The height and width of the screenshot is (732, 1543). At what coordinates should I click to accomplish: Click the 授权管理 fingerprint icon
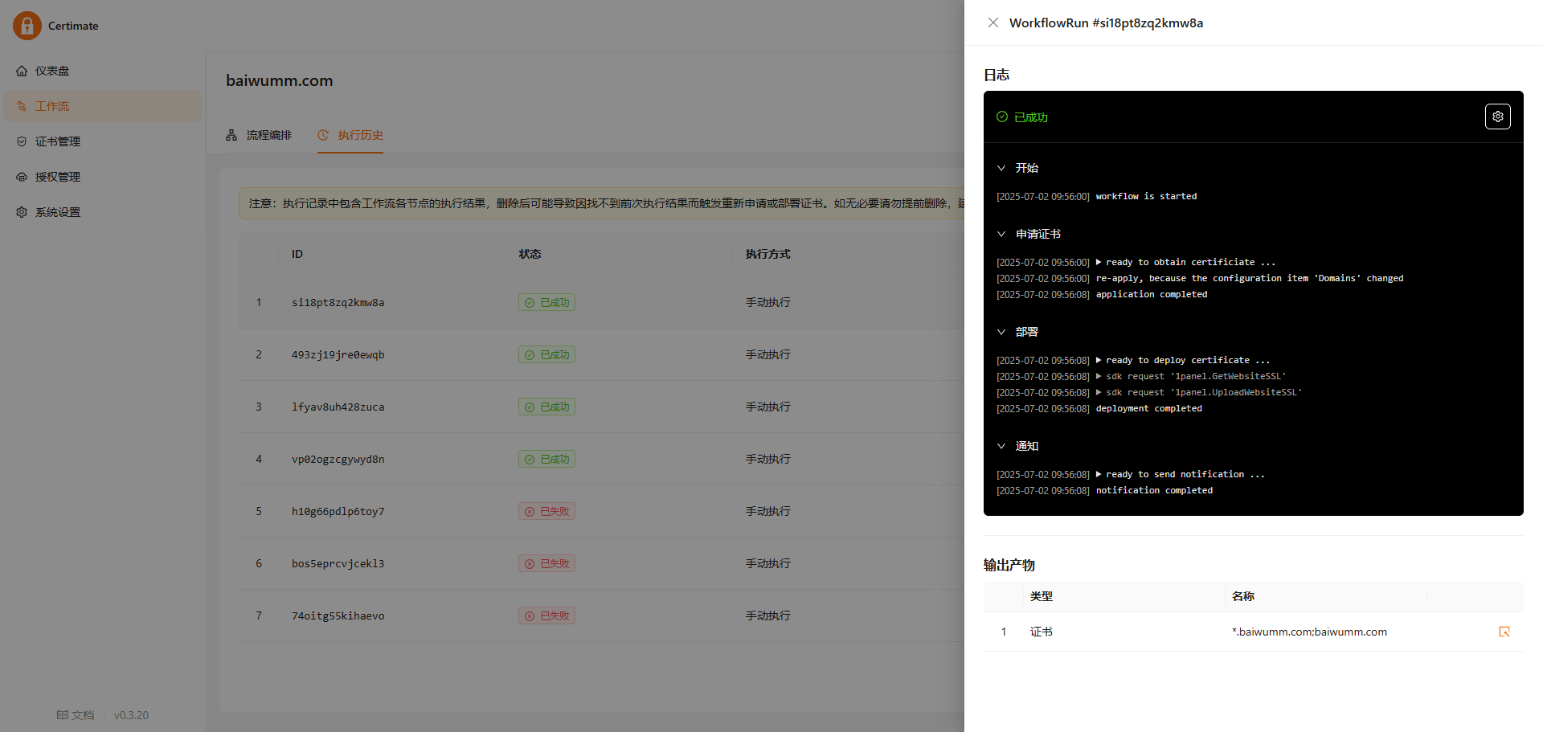(x=22, y=177)
